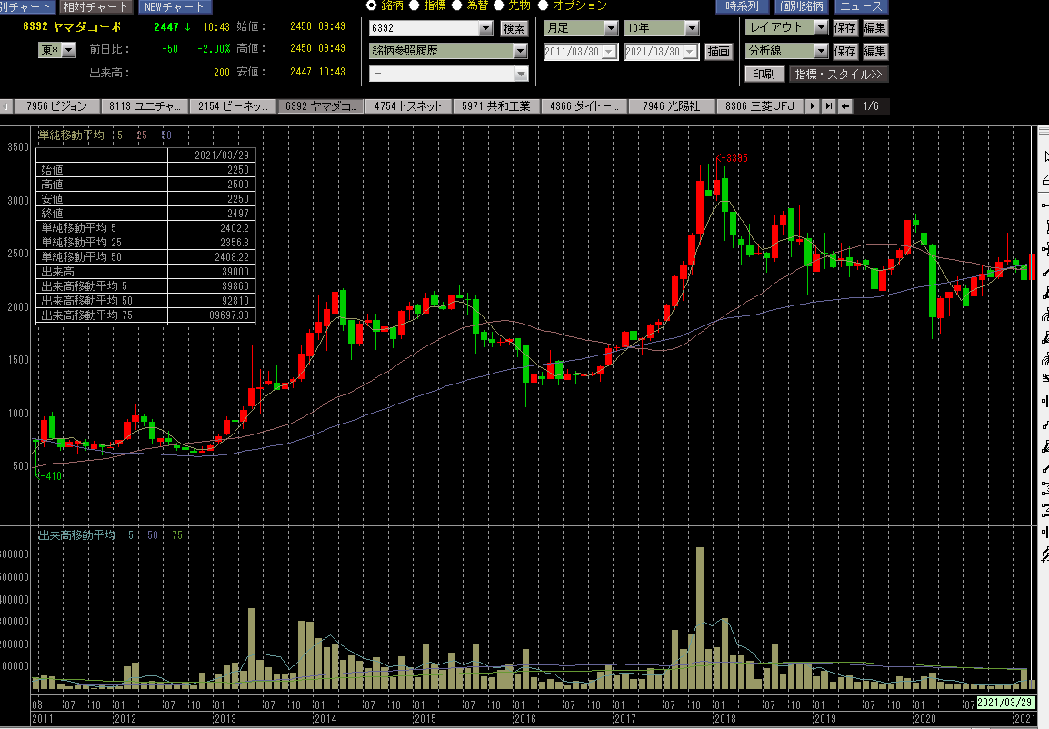1049x729 pixels.
Task: Click the back arrow beside 1/6 counter
Action: coord(845,106)
